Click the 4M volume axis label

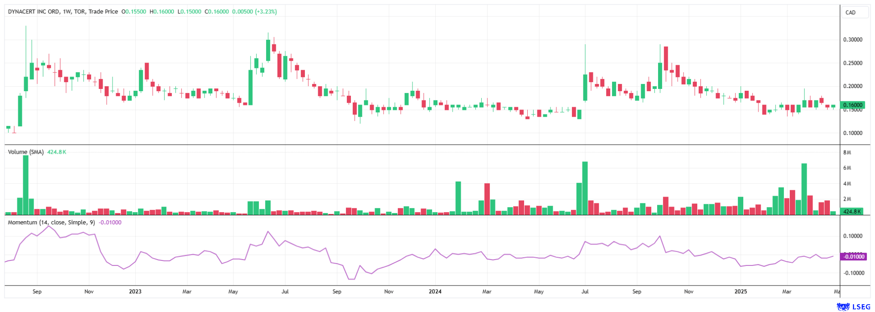click(847, 184)
